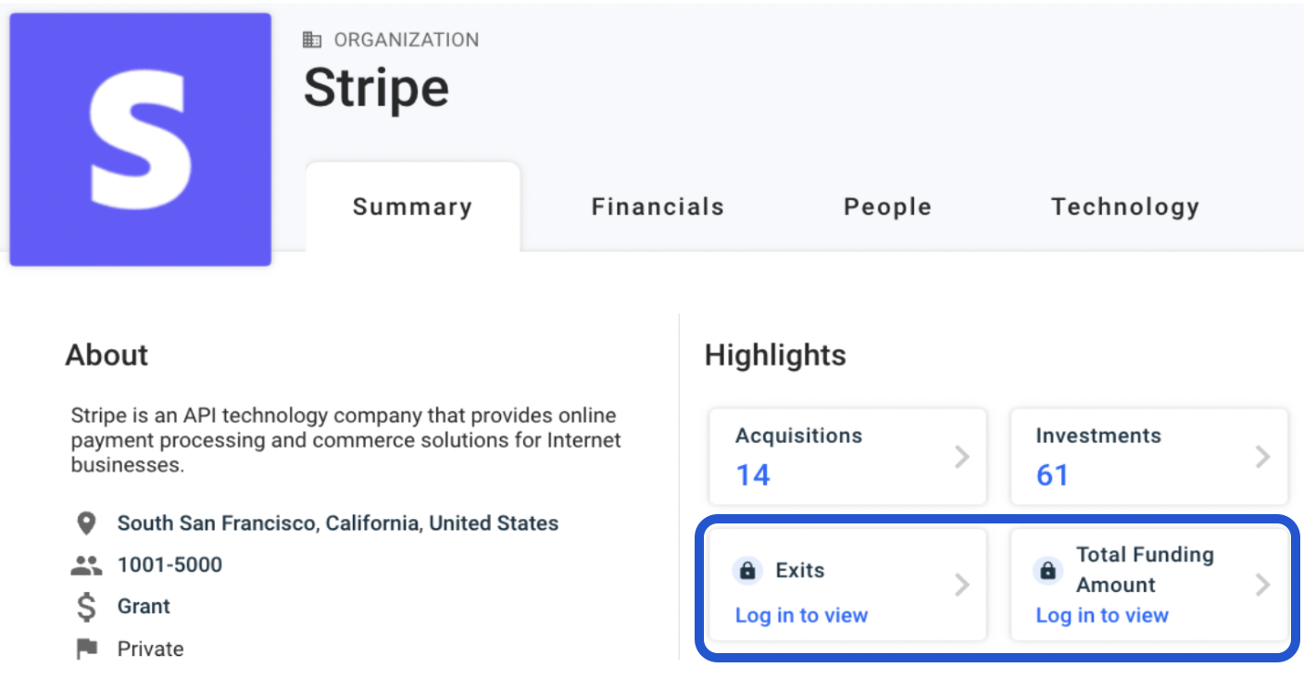This screenshot has width=1304, height=680.
Task: Click the Total Funding Amount lock icon
Action: tap(1047, 571)
